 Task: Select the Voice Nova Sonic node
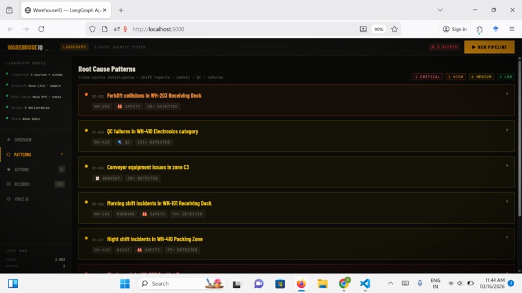(x=23, y=119)
